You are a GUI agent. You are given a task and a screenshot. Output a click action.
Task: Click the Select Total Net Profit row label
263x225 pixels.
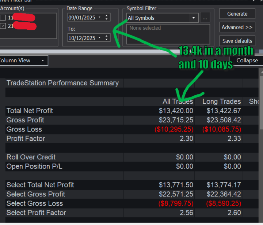tap(40, 185)
